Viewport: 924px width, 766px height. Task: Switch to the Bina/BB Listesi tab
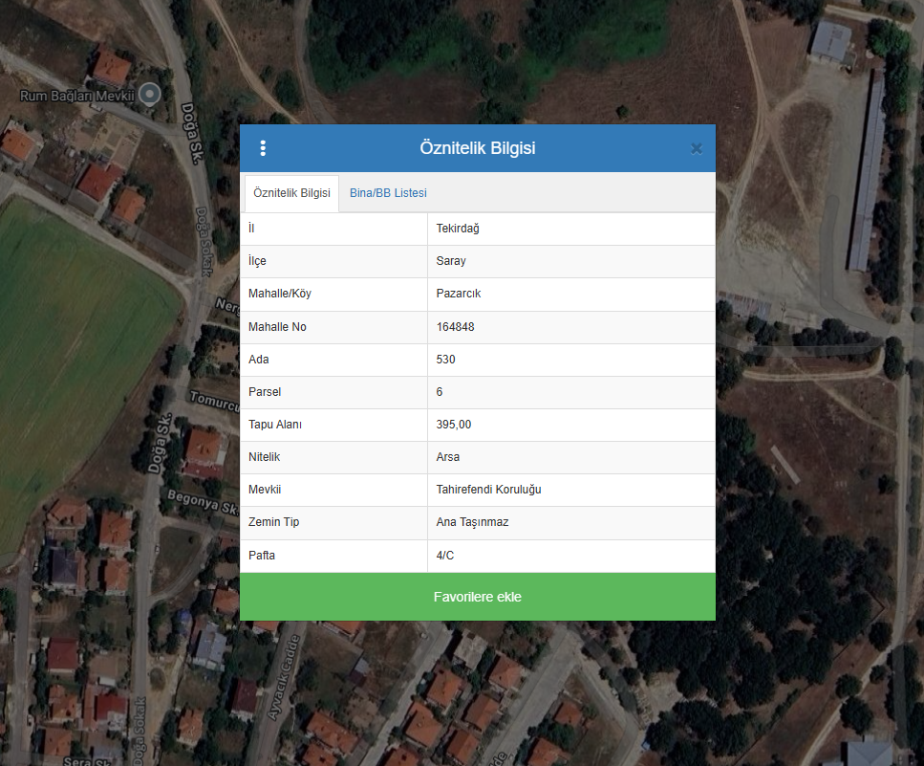(x=388, y=193)
